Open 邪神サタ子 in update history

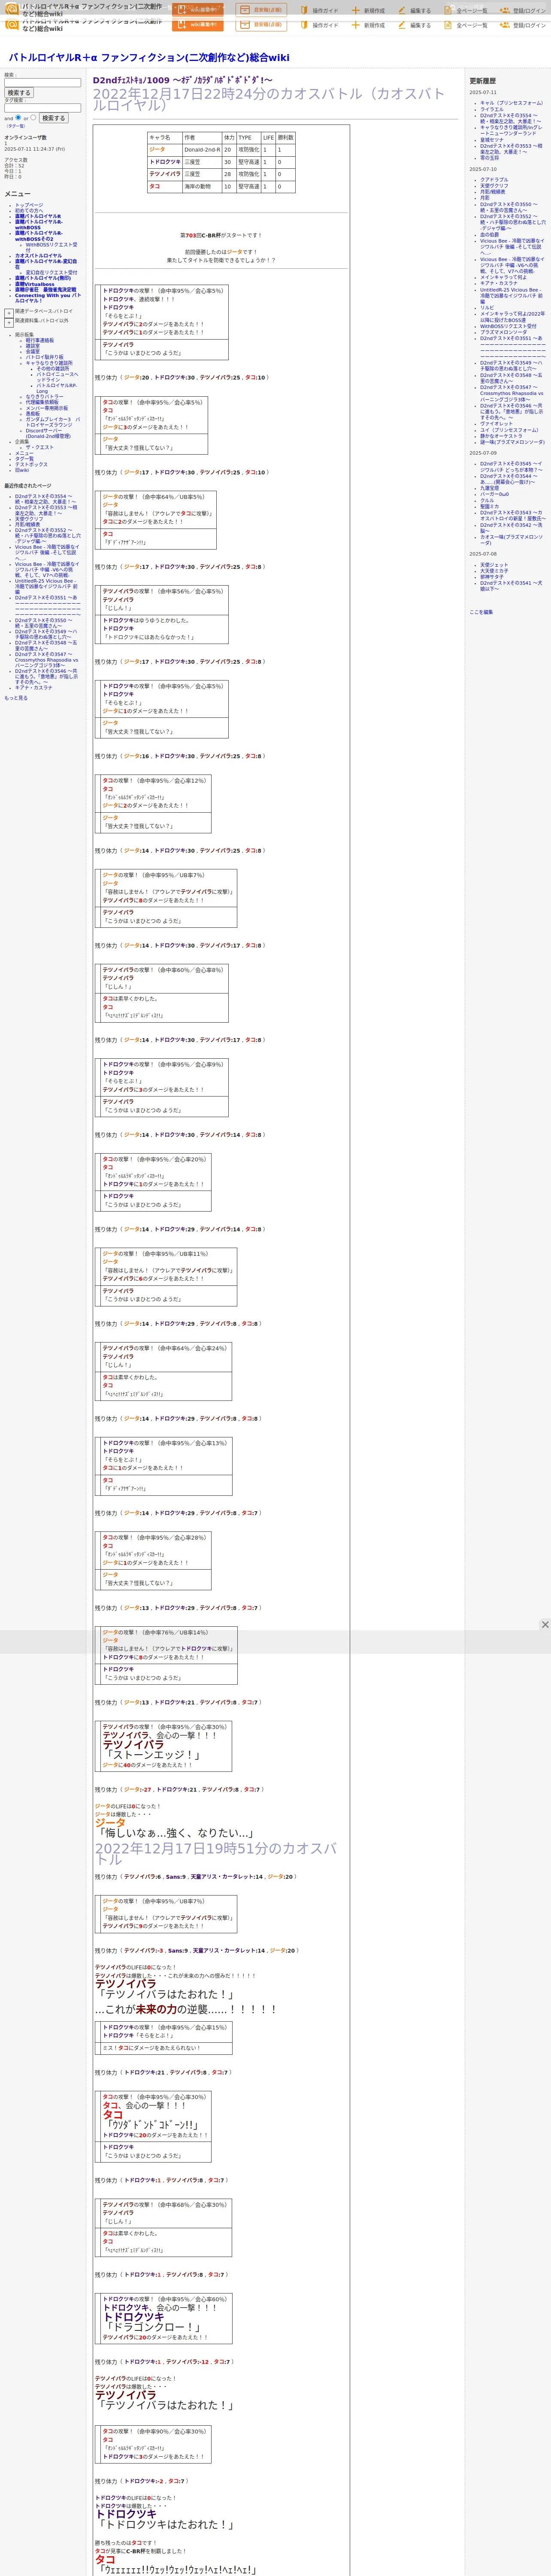[x=492, y=577]
